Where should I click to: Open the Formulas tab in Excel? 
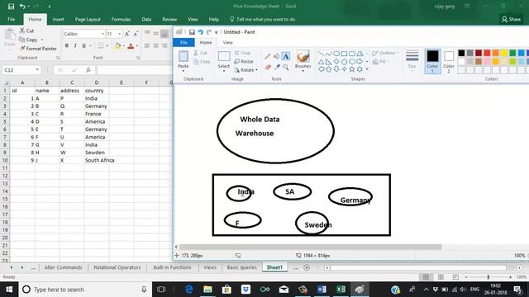[x=121, y=19]
